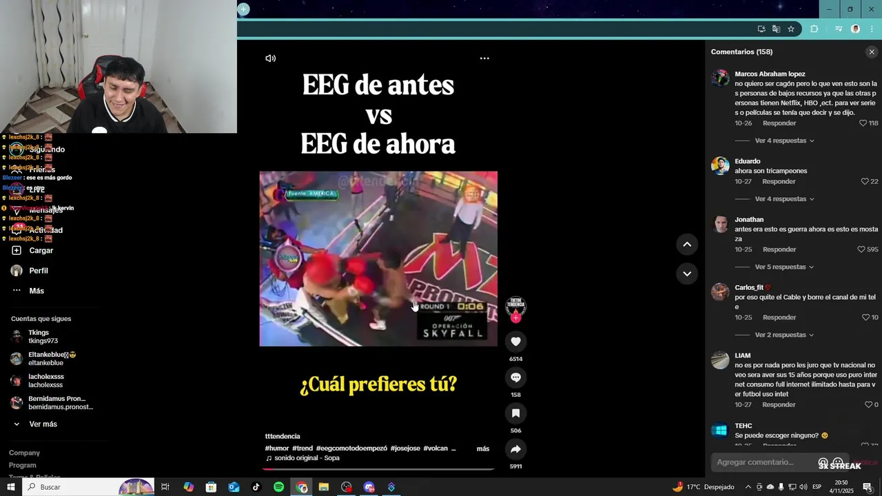The image size is (882, 496).
Task: Mute the TikTok video sound
Action: click(270, 59)
